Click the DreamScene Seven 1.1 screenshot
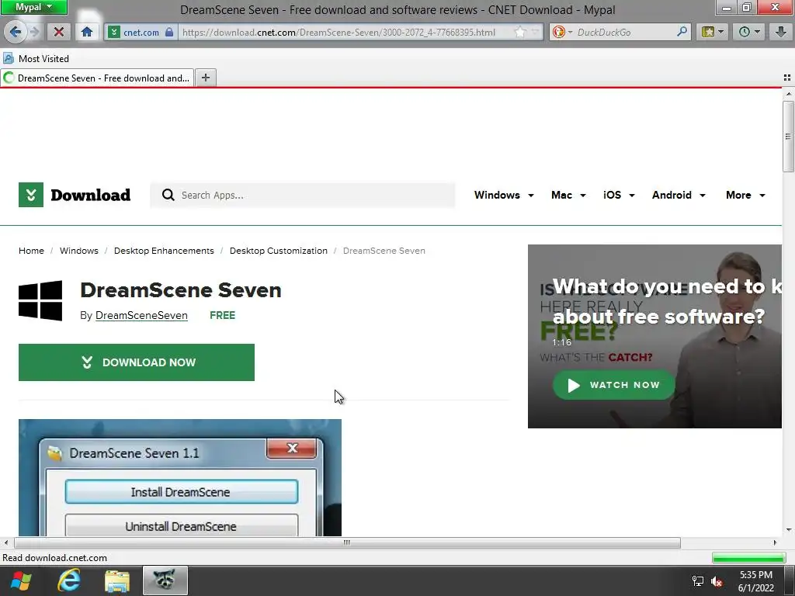 (x=180, y=477)
